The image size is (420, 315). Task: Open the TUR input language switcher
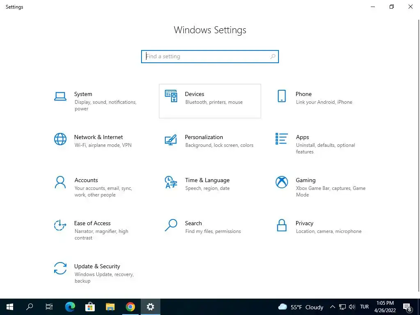tap(364, 307)
